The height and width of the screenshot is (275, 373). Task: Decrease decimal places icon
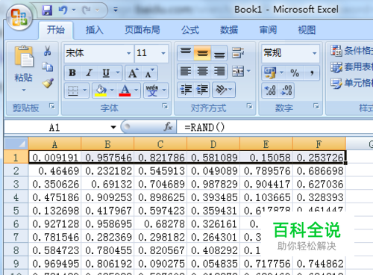click(286, 90)
